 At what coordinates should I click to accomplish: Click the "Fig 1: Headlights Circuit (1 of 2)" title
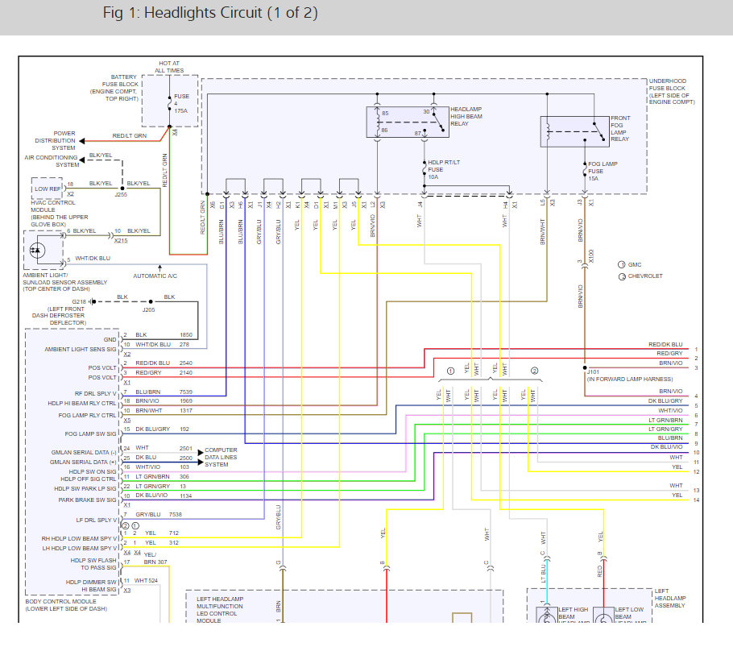click(x=210, y=13)
